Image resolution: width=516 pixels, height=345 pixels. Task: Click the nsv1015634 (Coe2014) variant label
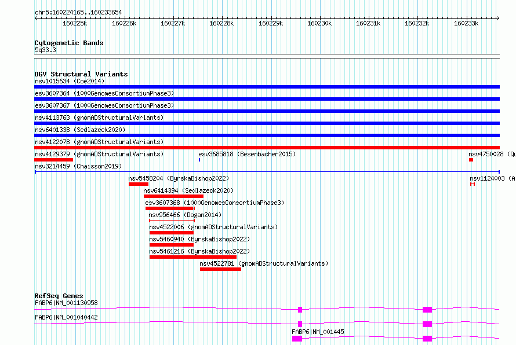tap(70, 81)
